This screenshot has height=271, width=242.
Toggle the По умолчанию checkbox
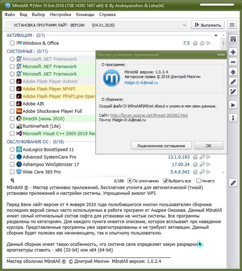(x=130, y=181)
